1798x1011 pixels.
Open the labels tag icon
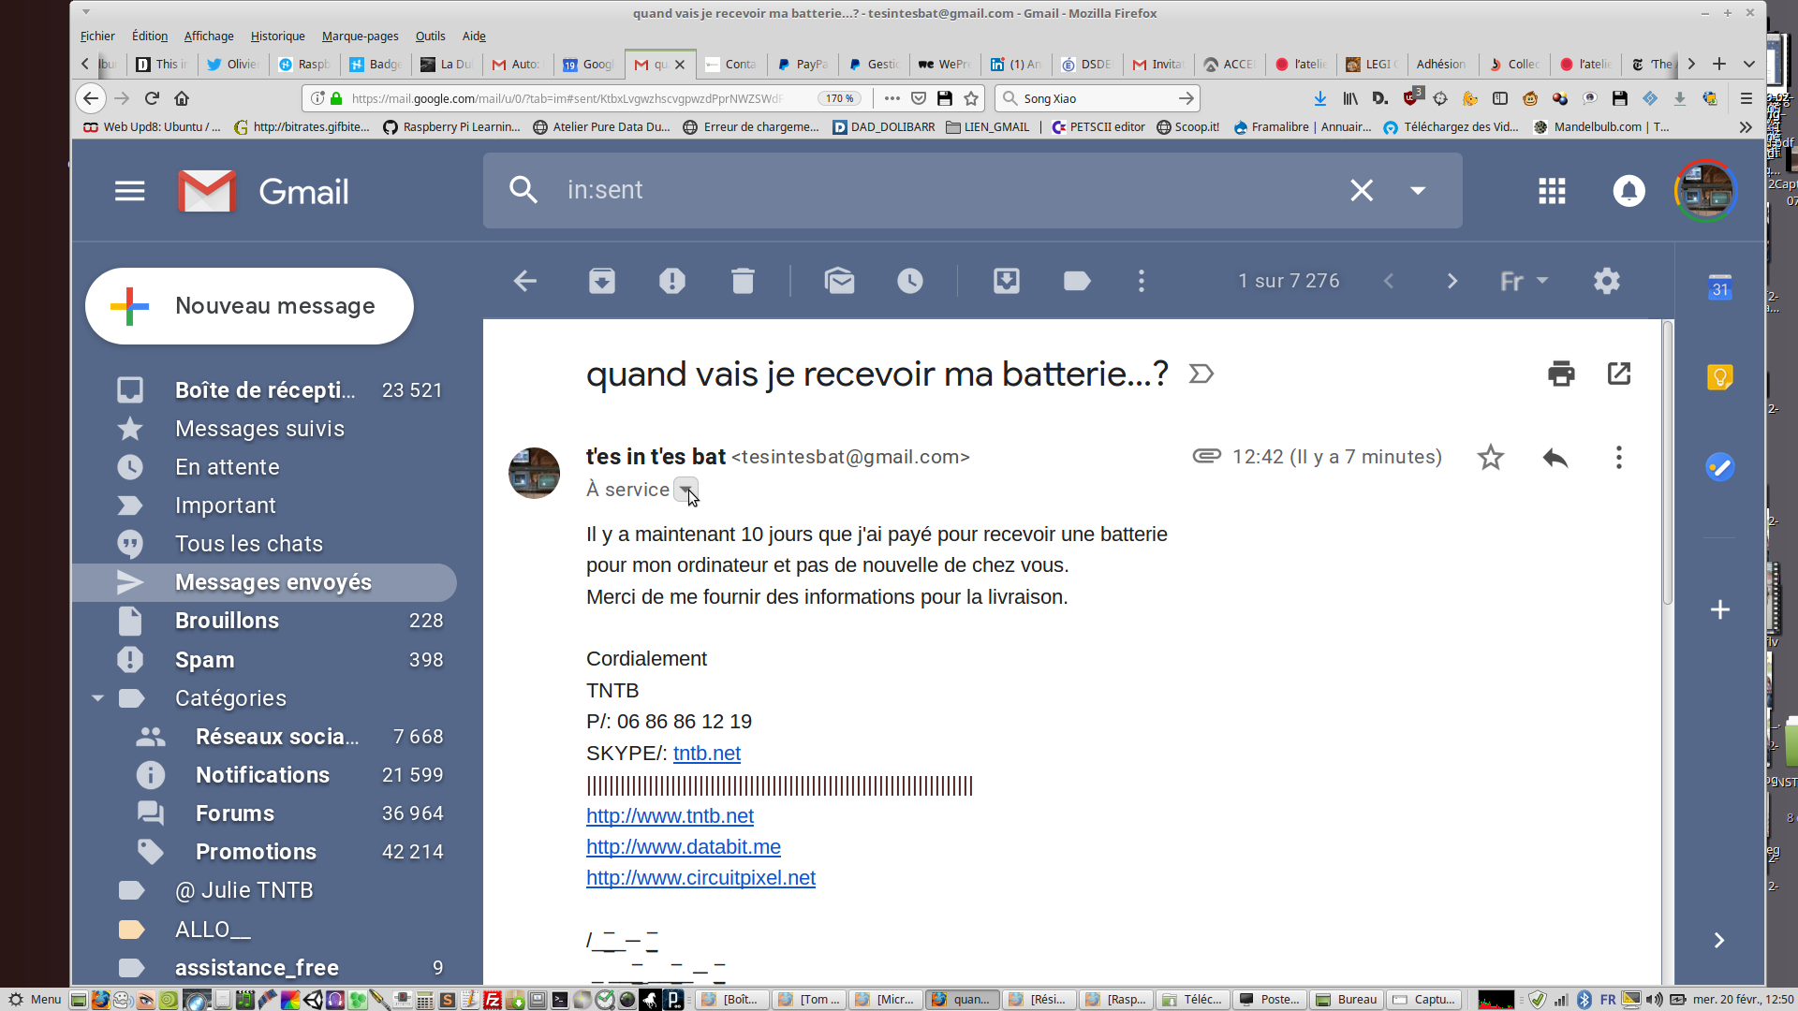tap(1077, 281)
